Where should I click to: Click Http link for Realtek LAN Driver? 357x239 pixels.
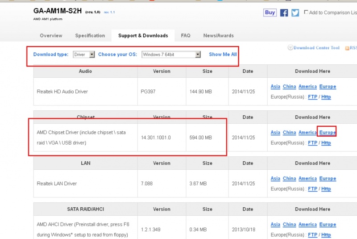tap(326, 189)
